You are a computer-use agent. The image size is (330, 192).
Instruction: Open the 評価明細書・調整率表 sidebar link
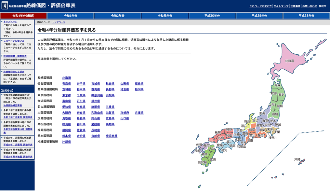[x=15, y=56]
